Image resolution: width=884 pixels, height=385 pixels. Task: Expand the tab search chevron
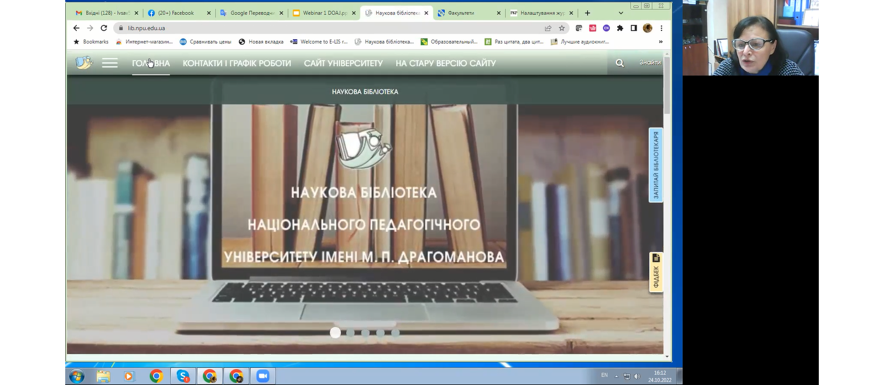tap(620, 13)
